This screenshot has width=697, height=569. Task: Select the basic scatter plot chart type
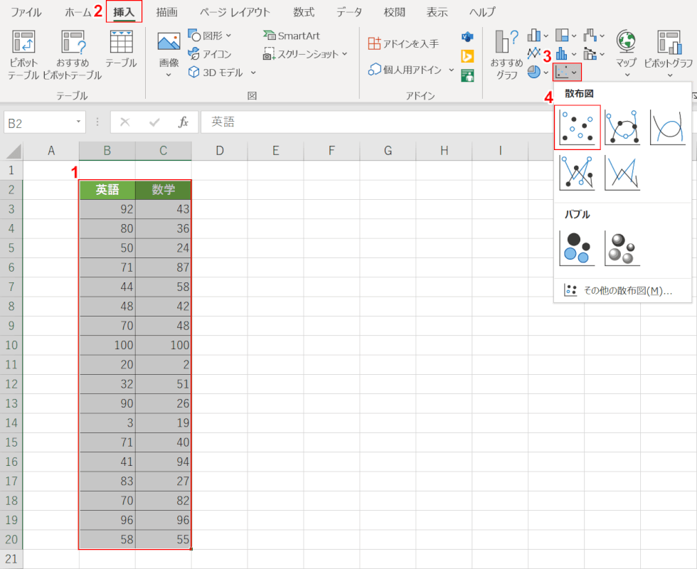(577, 127)
